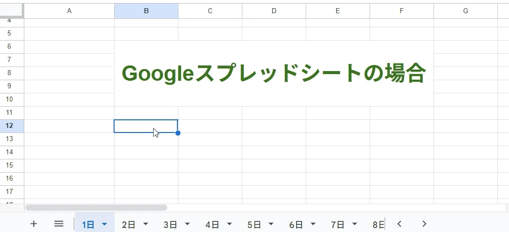Click the horizontal scrollbar thumb
509x232 pixels.
[96, 207]
